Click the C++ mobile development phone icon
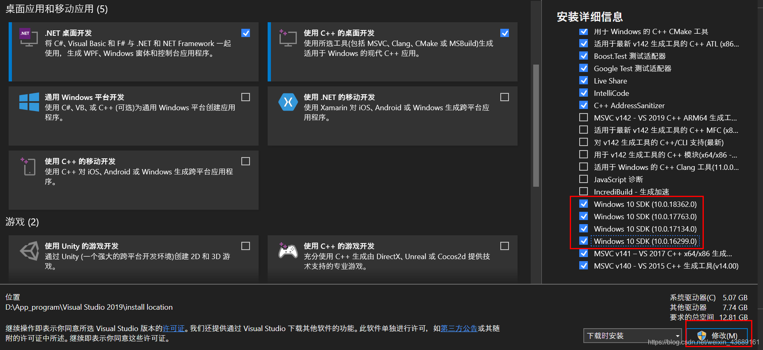 [x=28, y=166]
